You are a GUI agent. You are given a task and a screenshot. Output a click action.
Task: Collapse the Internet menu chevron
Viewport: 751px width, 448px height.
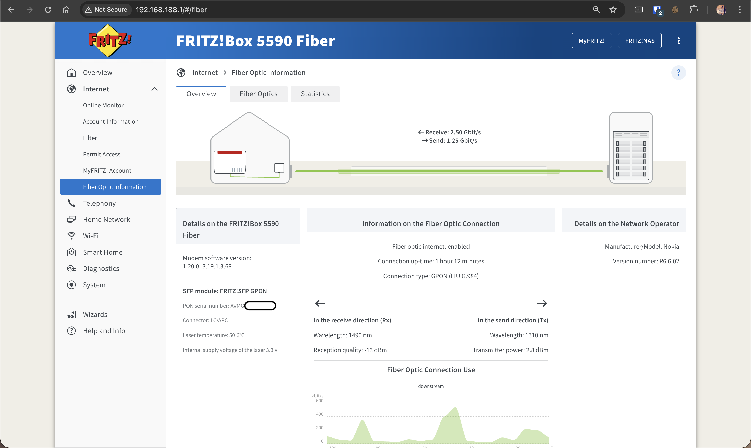tap(155, 89)
